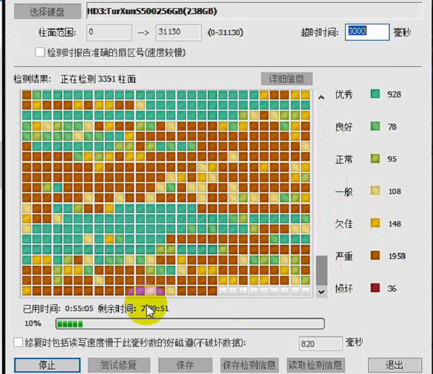This screenshot has height=374, width=433.
Task: Click the 欠佳 (poor) legend color square
Action: click(375, 224)
